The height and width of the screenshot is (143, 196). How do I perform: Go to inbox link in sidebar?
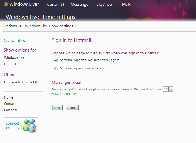click(x=15, y=40)
